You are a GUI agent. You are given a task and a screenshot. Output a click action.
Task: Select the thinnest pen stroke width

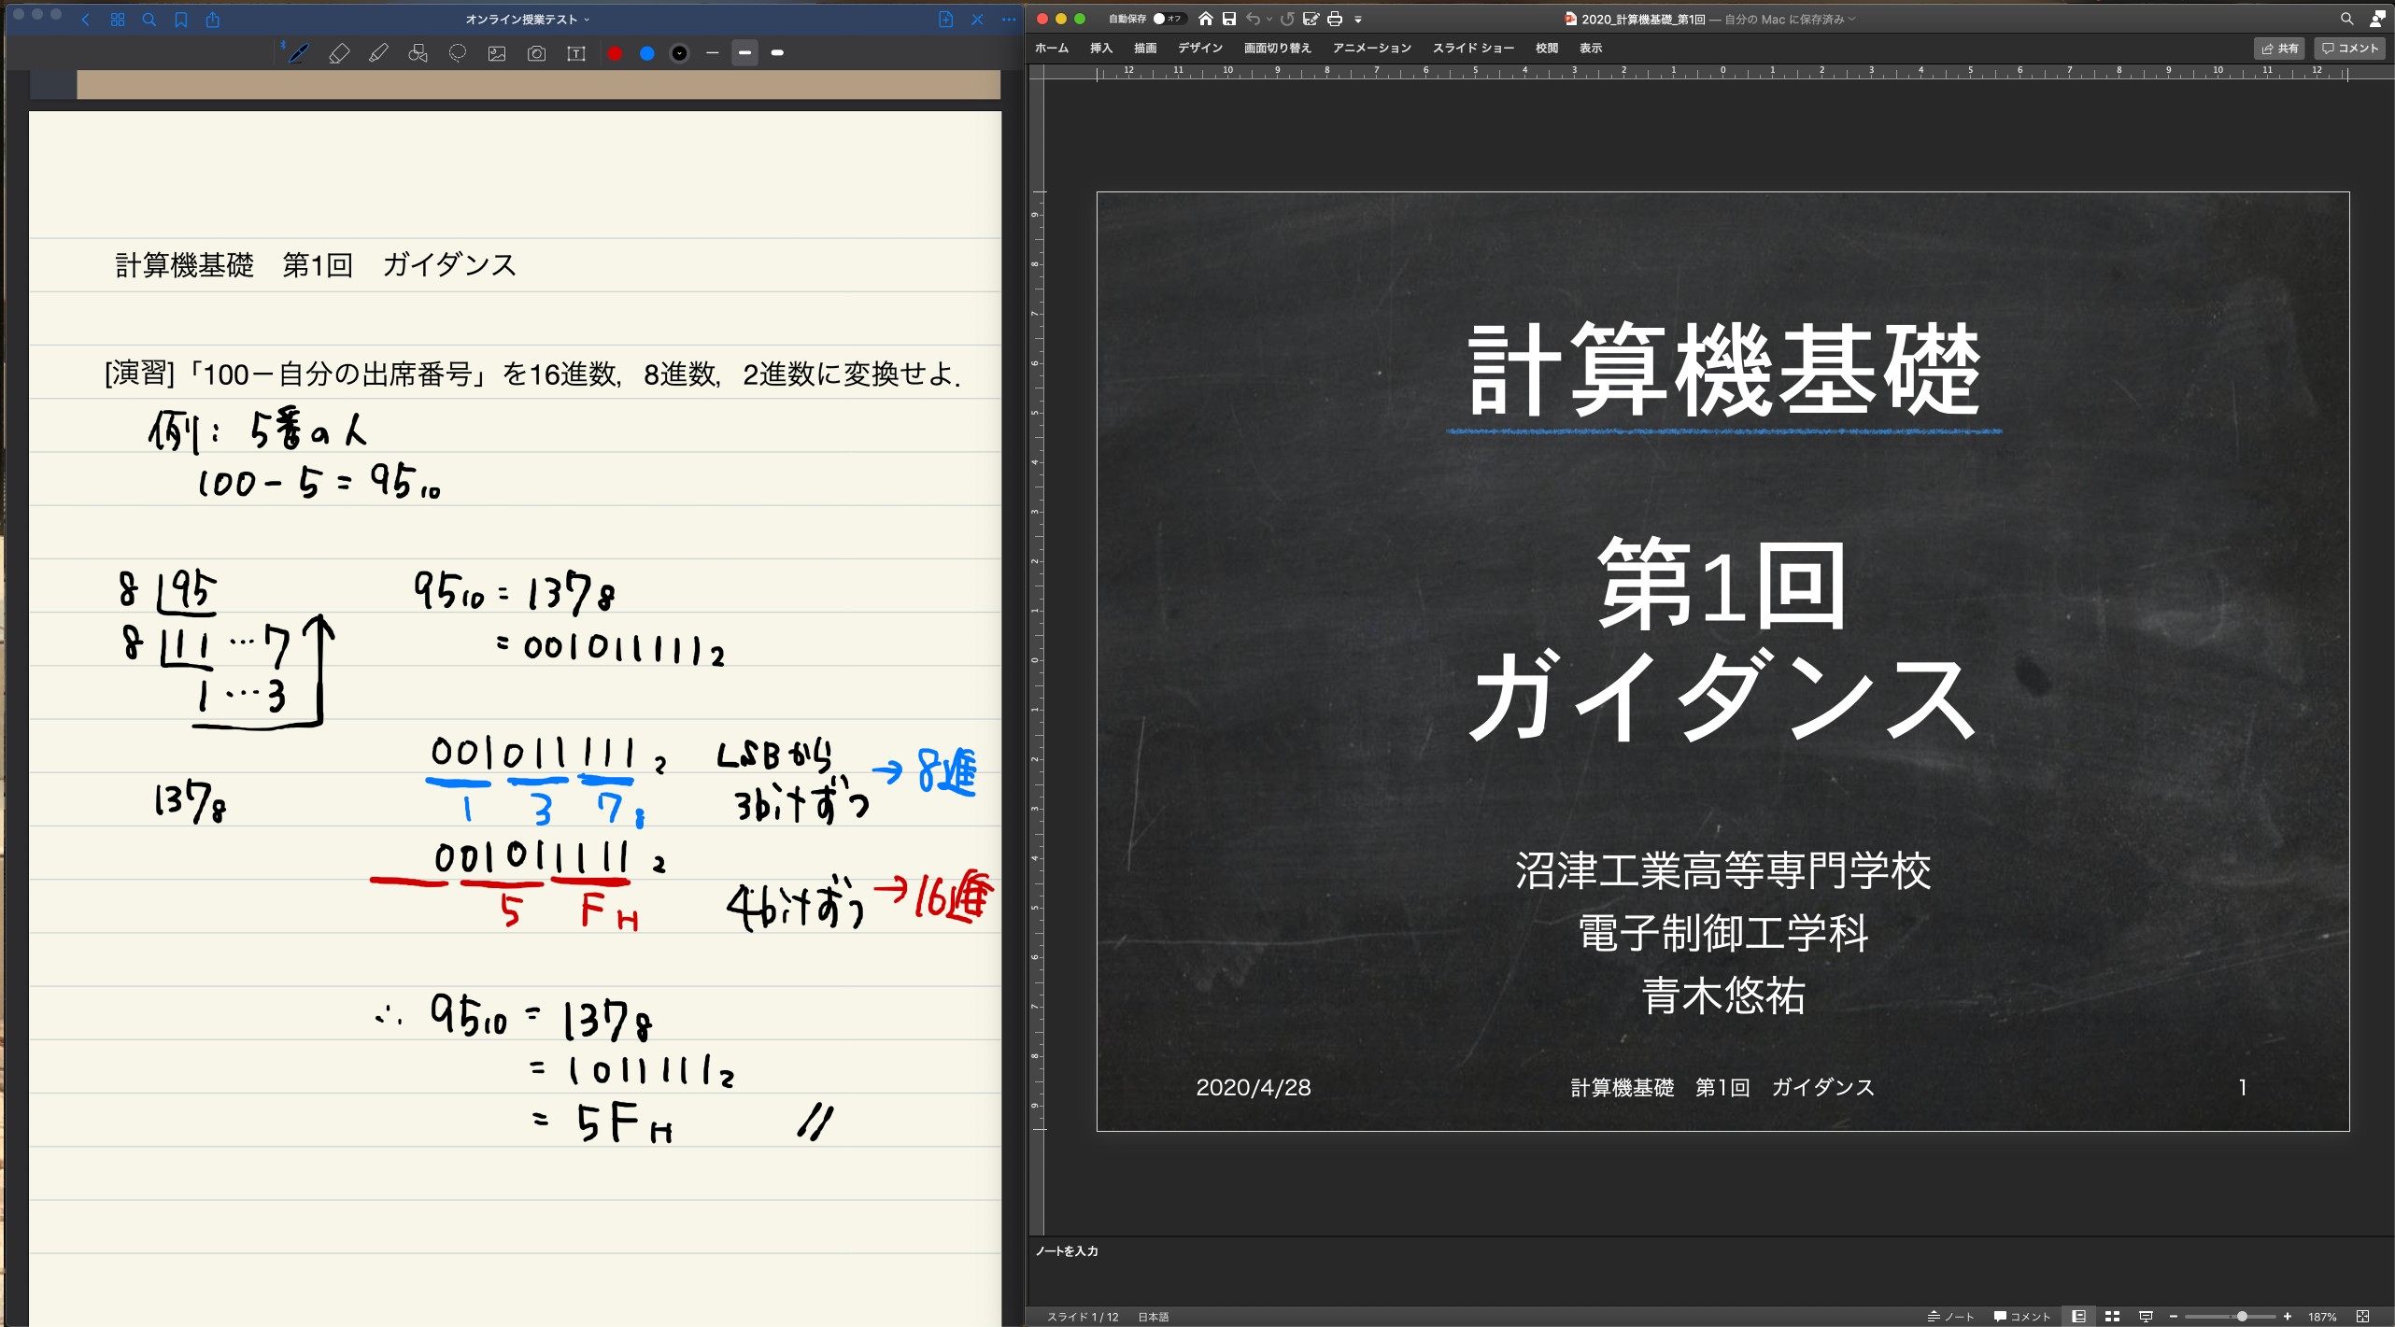pos(713,53)
